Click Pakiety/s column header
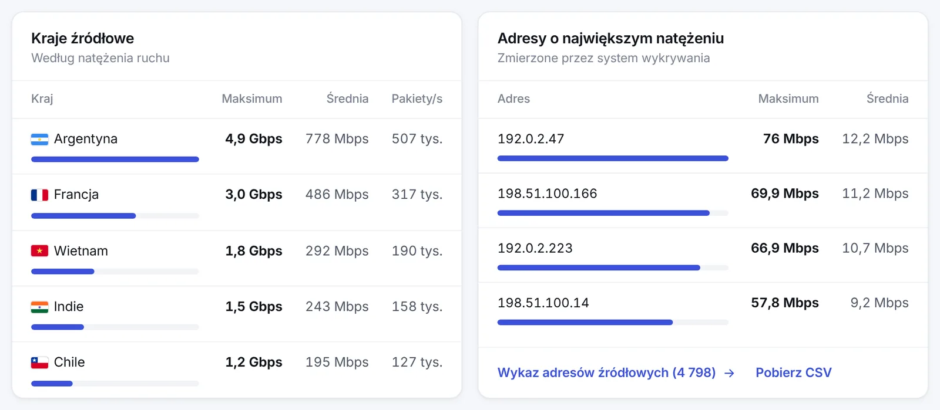This screenshot has height=410, width=940. point(417,99)
